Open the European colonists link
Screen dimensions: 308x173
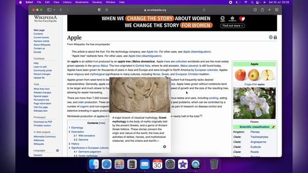point(206,70)
